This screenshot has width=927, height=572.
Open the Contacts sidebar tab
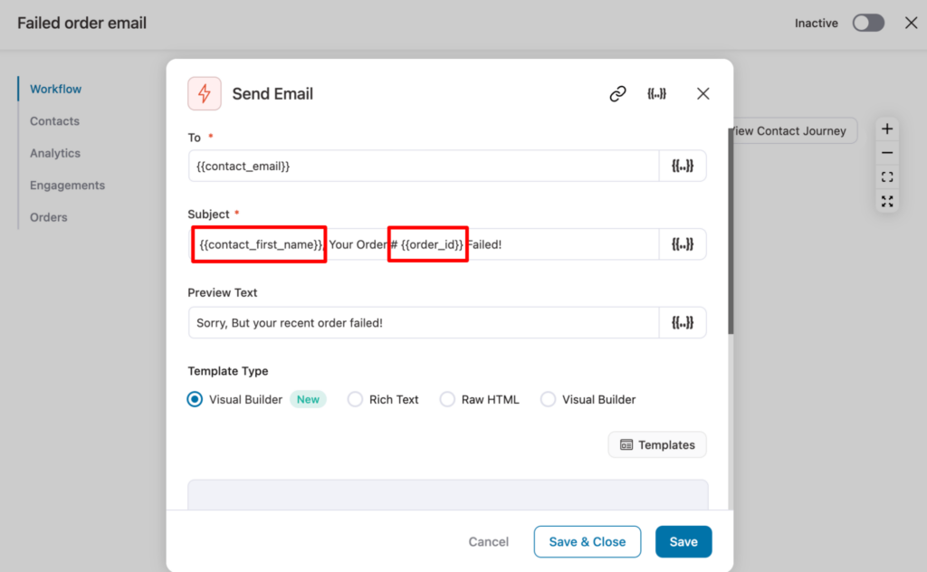[x=54, y=121]
